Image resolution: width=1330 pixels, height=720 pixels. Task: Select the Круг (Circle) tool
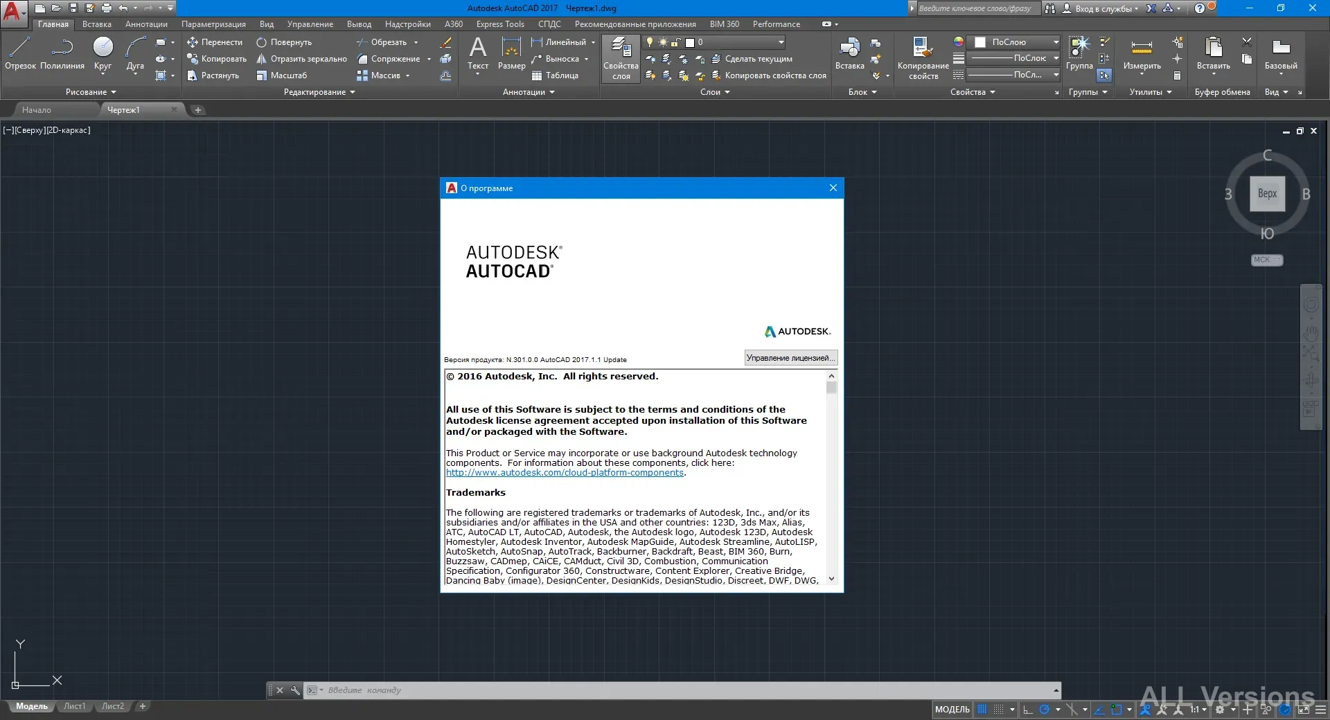coord(103,54)
